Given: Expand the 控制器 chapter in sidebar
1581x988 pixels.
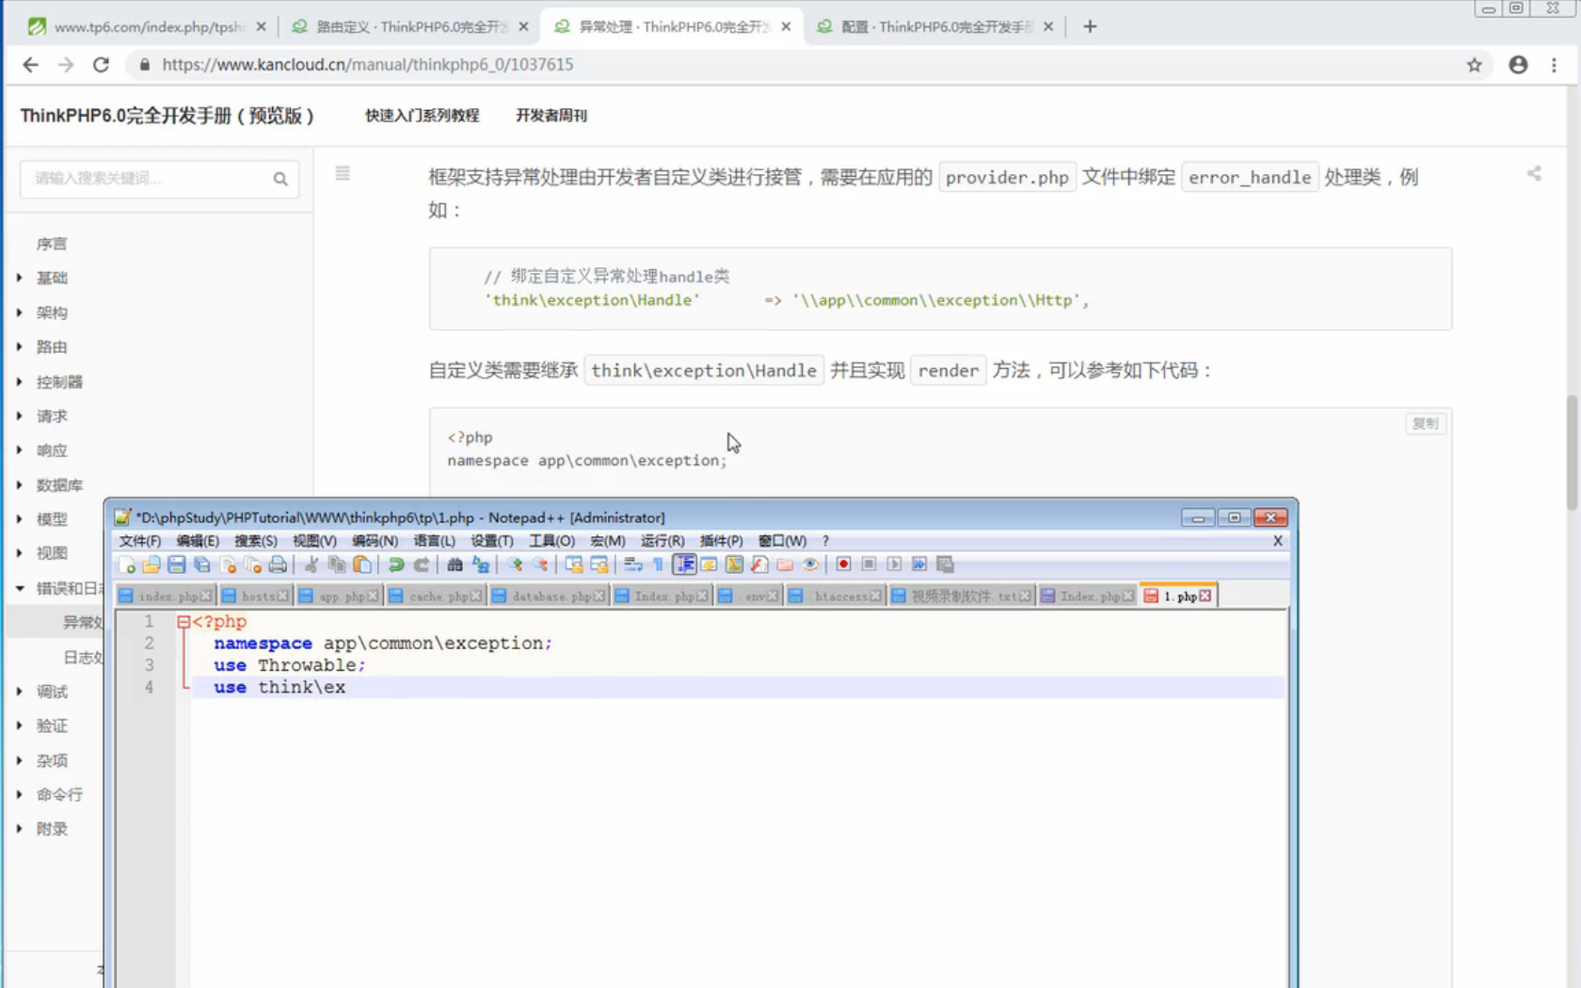Looking at the screenshot, I should click(x=19, y=381).
